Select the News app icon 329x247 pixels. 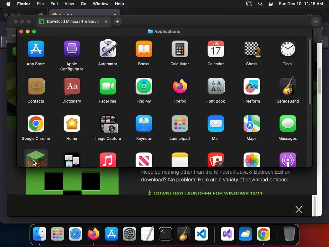point(144,160)
